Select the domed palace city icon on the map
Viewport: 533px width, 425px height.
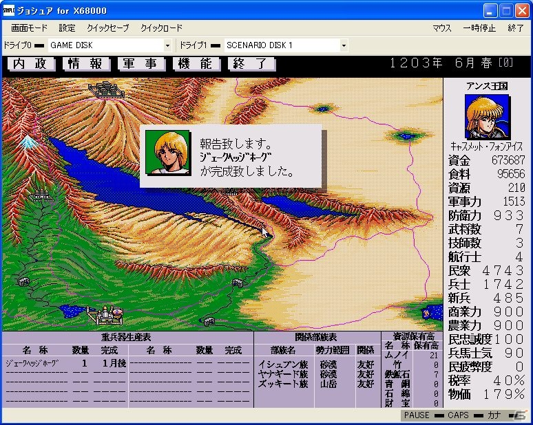click(x=105, y=315)
